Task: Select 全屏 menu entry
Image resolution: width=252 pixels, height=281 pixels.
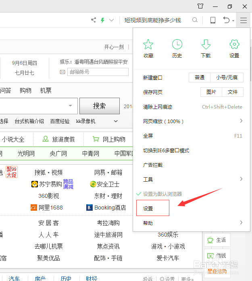Action: pos(192,136)
